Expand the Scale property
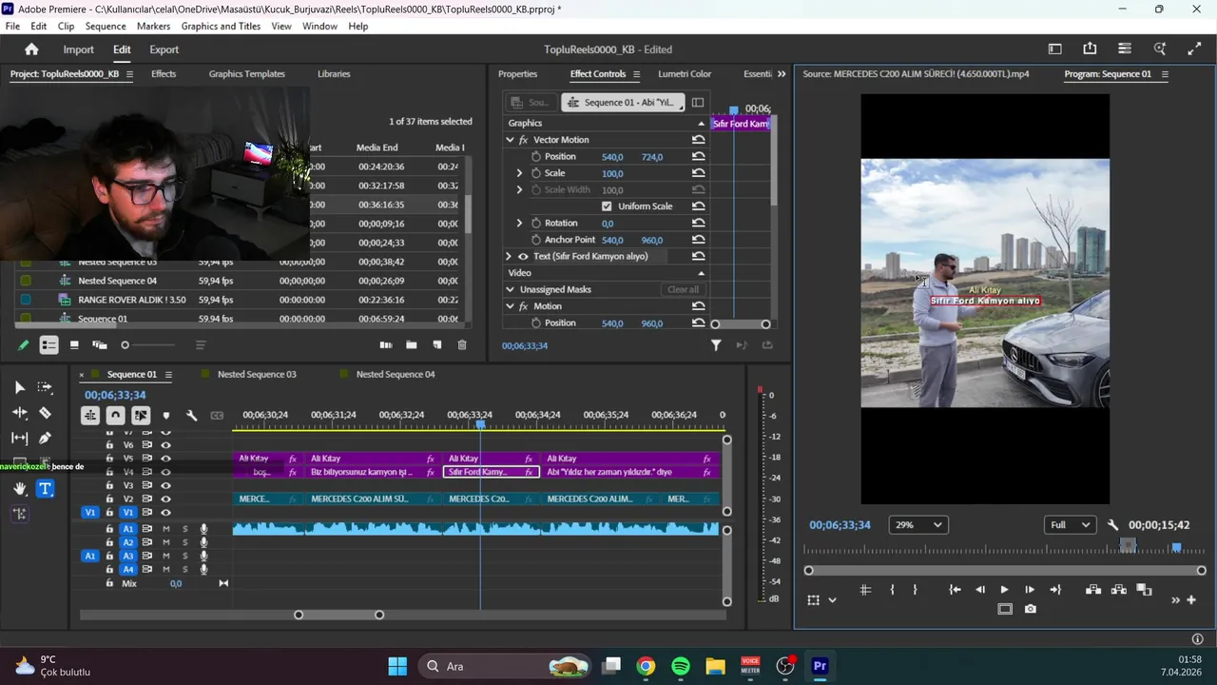The height and width of the screenshot is (685, 1217). pyautogui.click(x=519, y=173)
